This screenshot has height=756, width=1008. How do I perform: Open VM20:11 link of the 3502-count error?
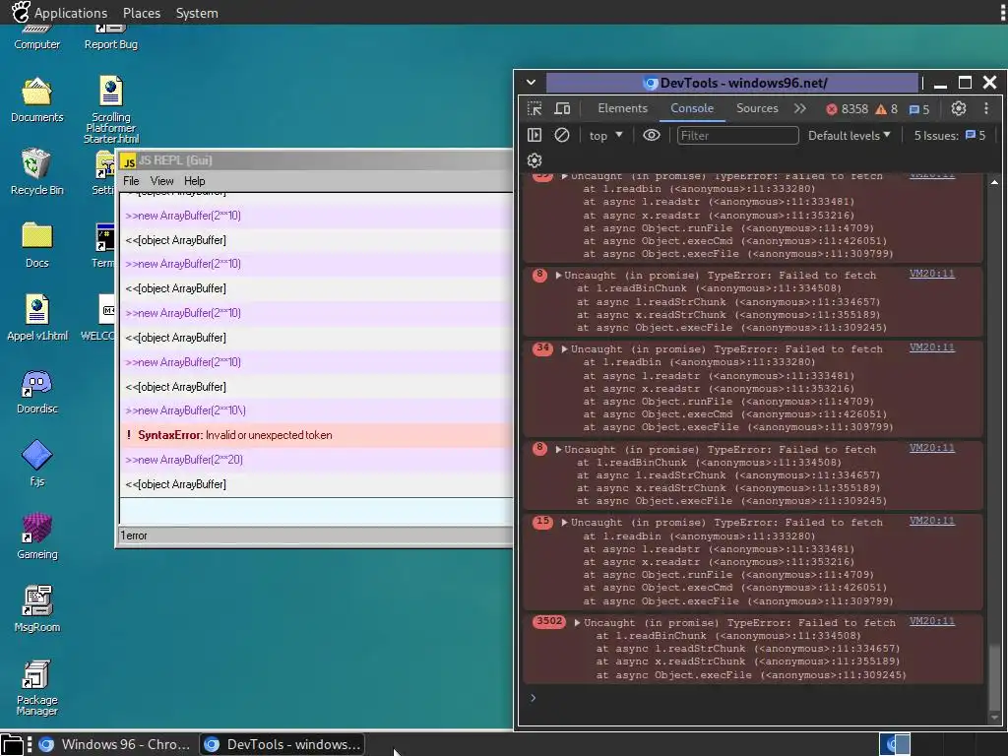coord(931,622)
